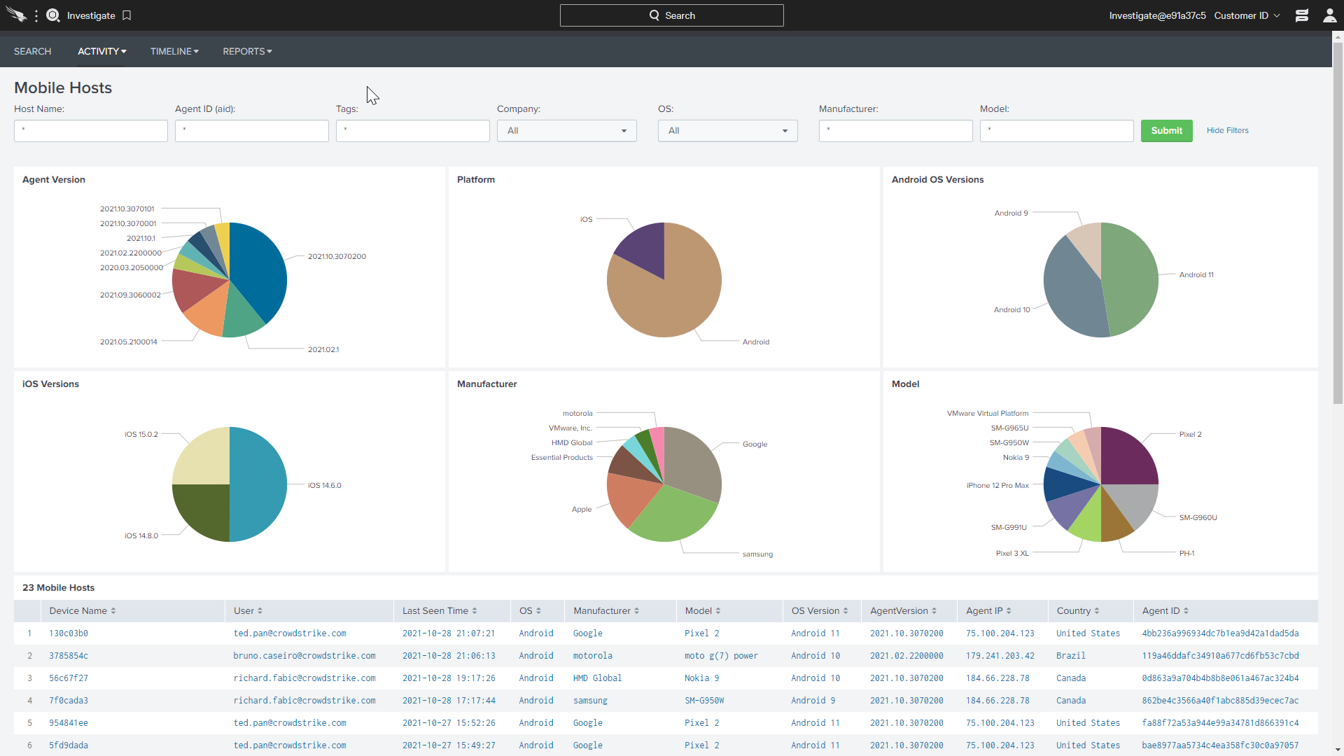Sort by Model column arrows

[x=718, y=611]
